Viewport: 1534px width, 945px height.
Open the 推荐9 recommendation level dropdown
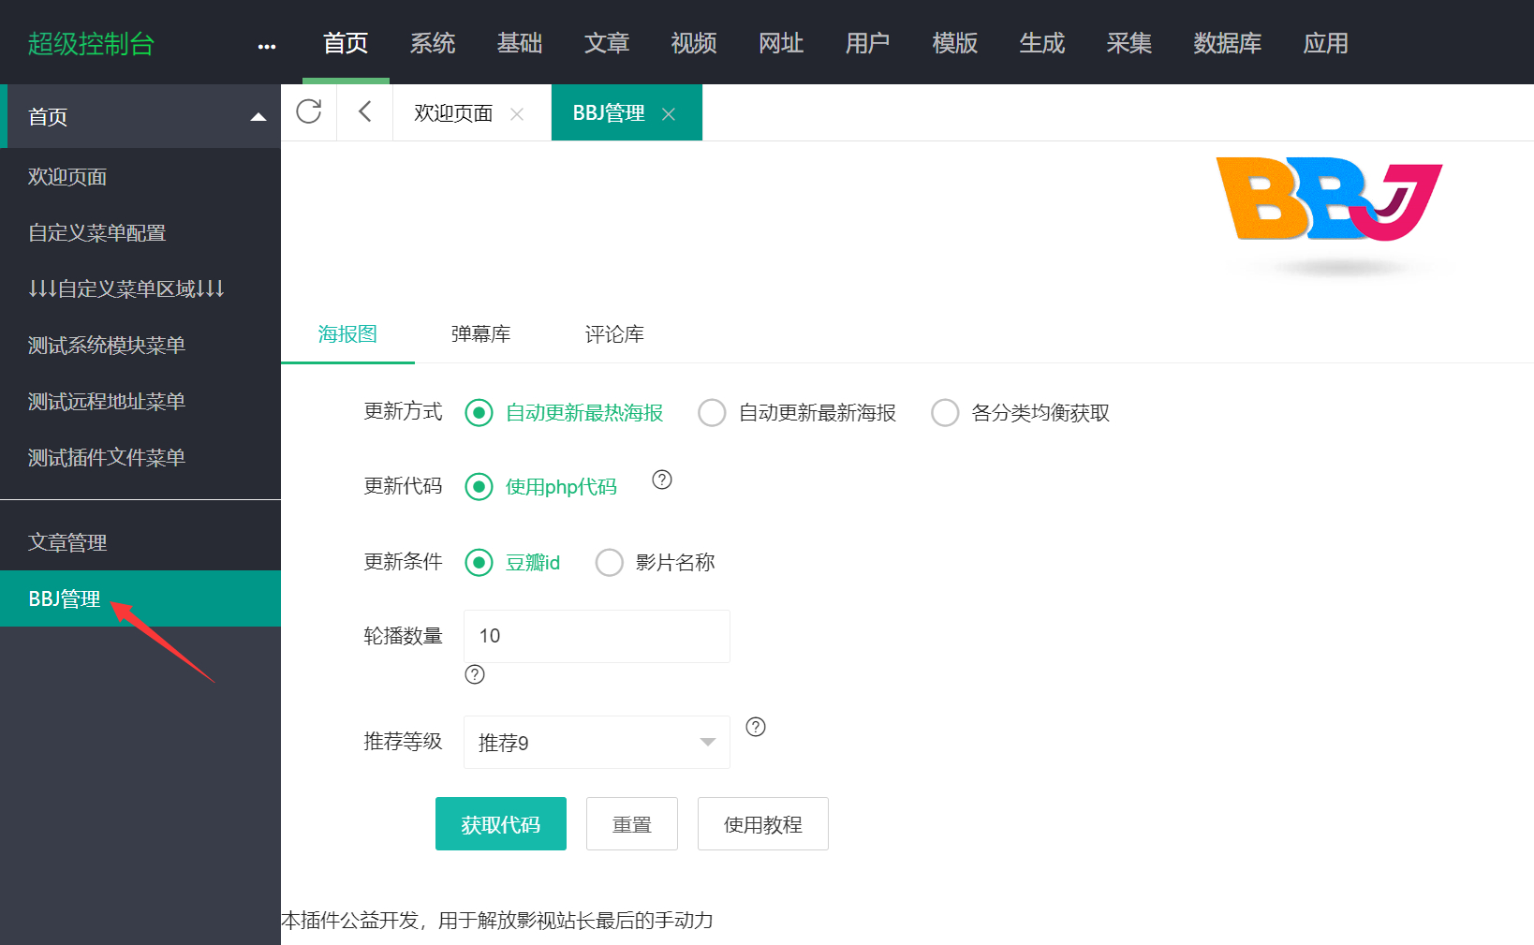click(x=596, y=742)
